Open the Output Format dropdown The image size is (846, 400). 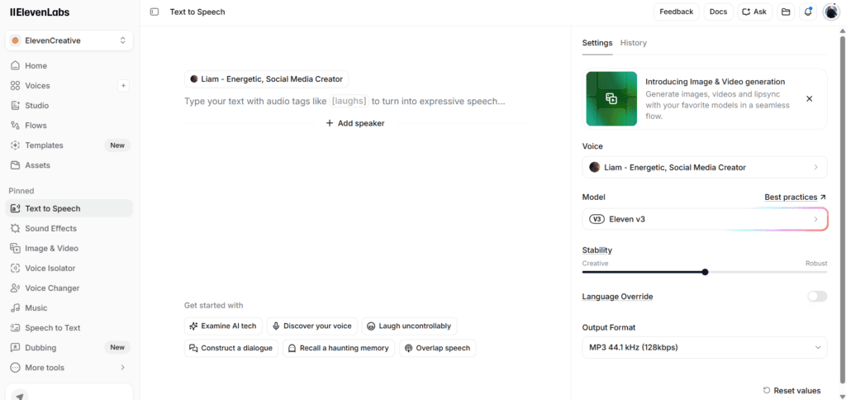click(x=705, y=347)
